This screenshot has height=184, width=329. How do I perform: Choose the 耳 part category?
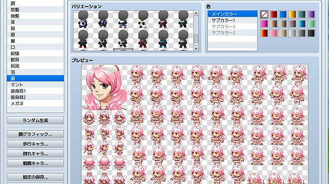click(35, 22)
